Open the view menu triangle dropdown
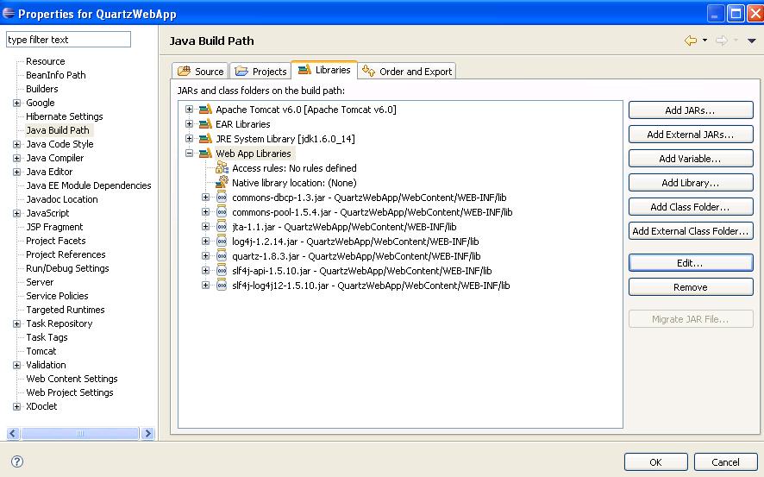 click(x=752, y=41)
